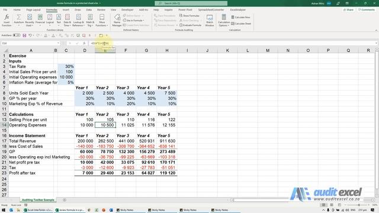Click Calculate Sheet
The width and height of the screenshot is (379, 213).
pyautogui.click(x=241, y=24)
